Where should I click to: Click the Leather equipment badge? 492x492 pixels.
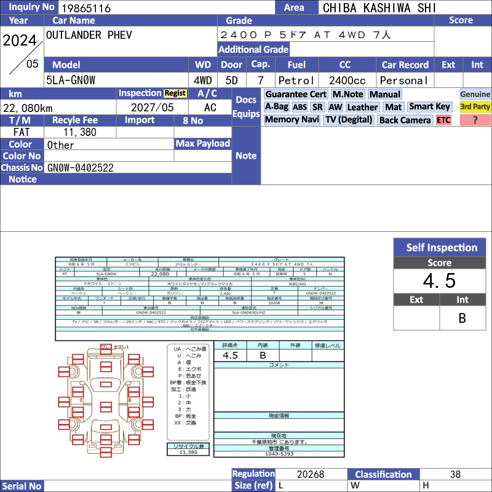point(362,107)
